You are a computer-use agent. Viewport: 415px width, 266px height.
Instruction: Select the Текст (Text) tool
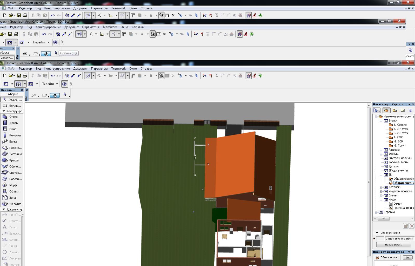(x=11, y=227)
